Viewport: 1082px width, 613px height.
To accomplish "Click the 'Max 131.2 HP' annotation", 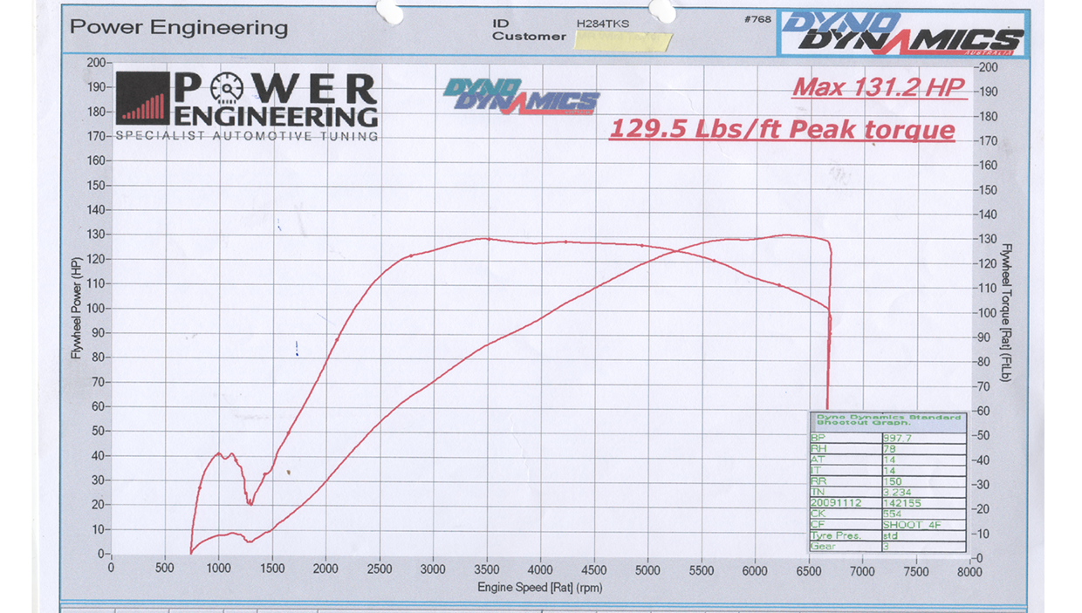I will 879,87.
